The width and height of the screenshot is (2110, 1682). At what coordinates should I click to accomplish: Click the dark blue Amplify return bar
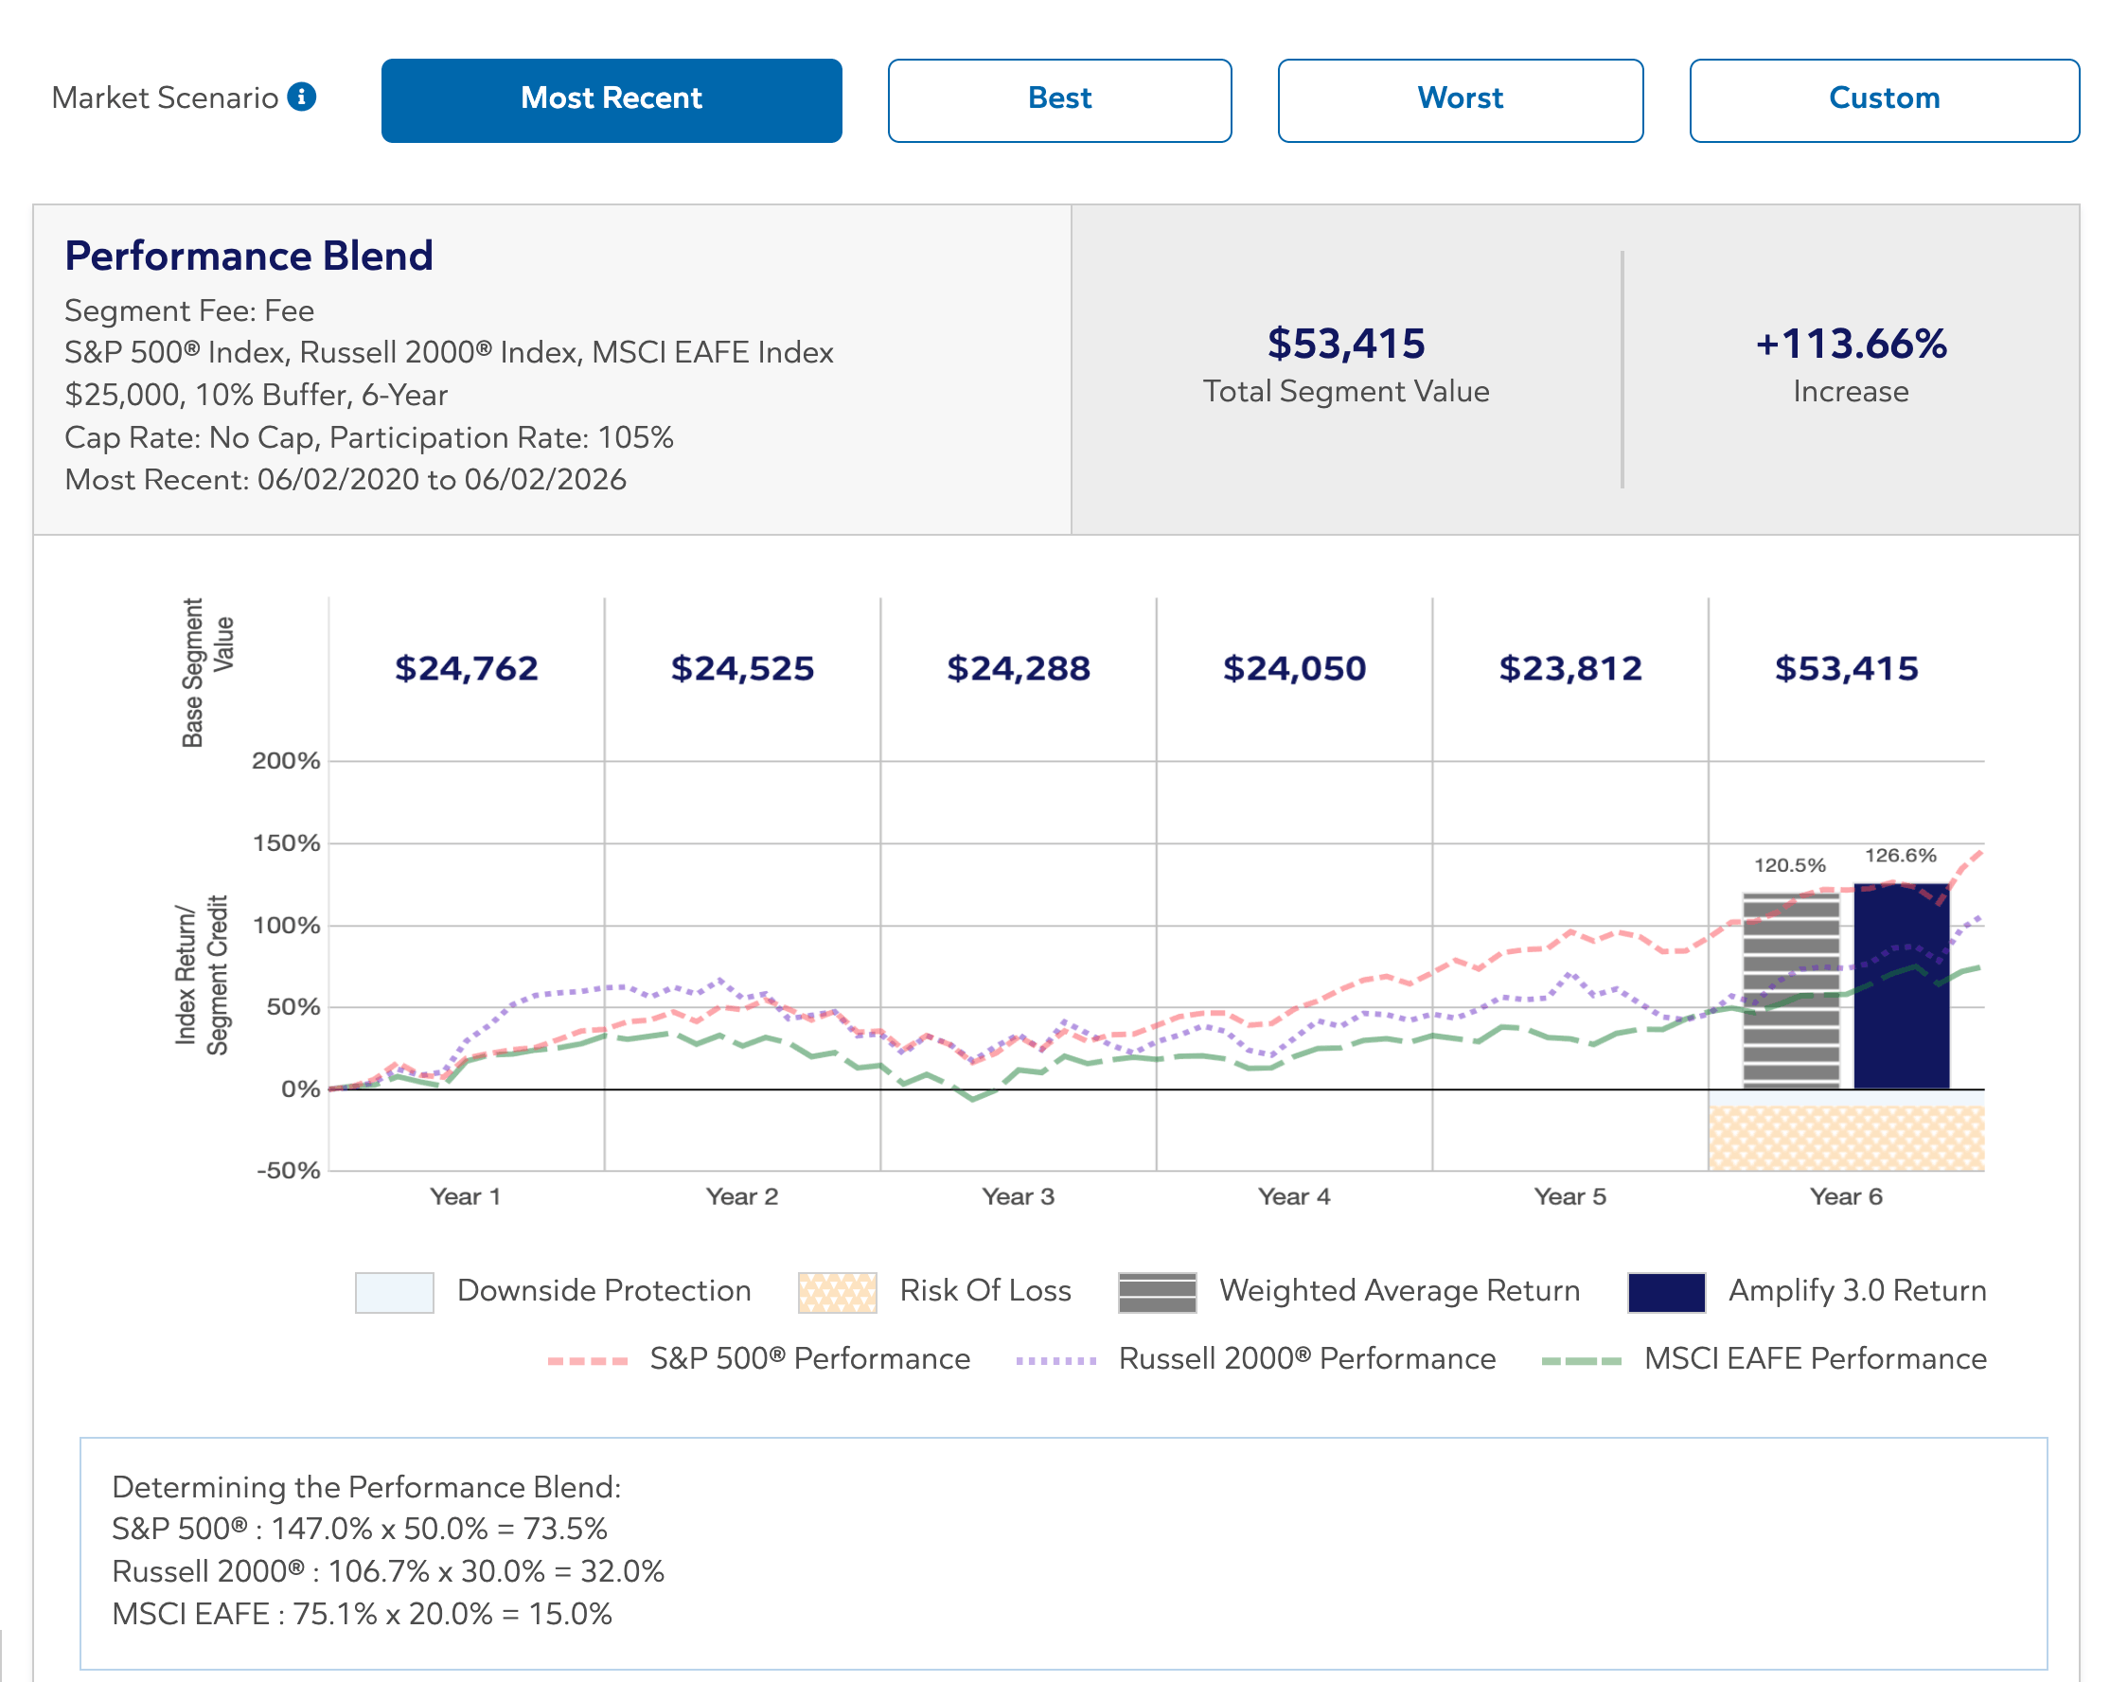[x=1902, y=985]
